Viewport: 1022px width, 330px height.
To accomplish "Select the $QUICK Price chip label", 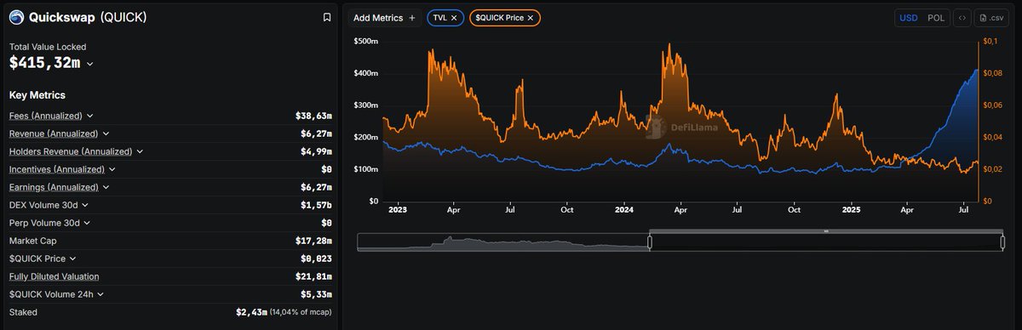I will (499, 18).
